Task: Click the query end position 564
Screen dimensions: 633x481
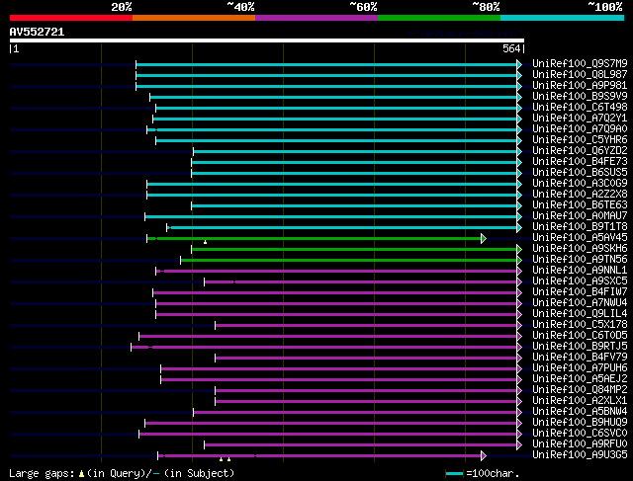Action: click(511, 48)
